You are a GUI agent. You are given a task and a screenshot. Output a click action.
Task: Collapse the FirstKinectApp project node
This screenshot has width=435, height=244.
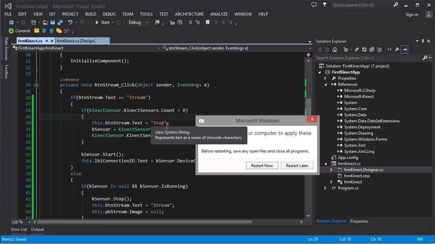319,72
